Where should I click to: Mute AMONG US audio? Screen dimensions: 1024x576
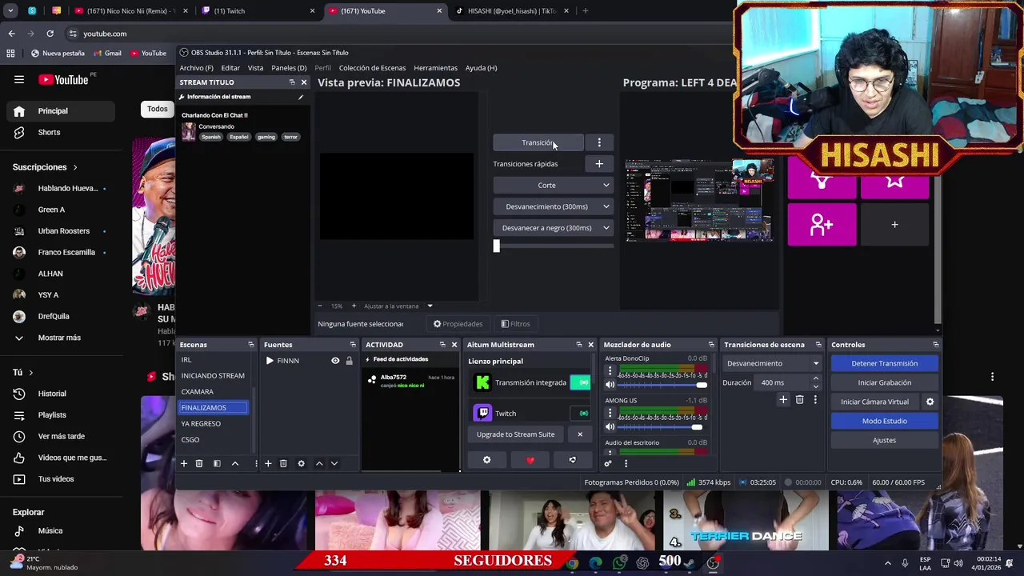(610, 427)
